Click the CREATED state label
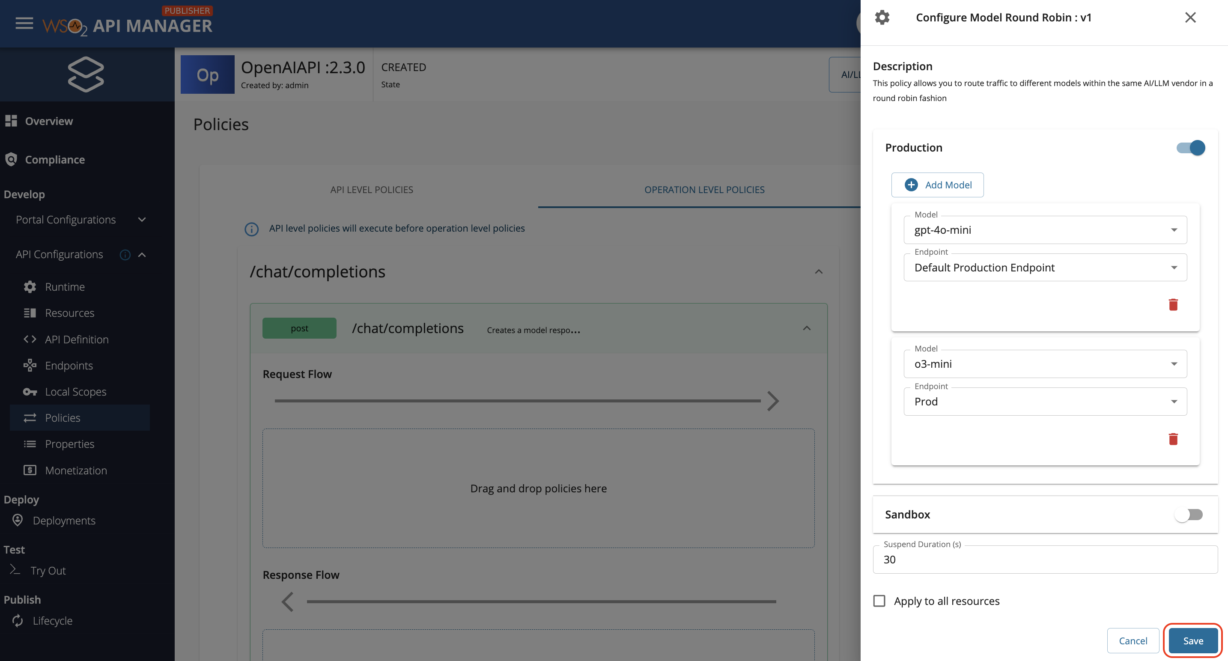The width and height of the screenshot is (1228, 661). tap(403, 67)
